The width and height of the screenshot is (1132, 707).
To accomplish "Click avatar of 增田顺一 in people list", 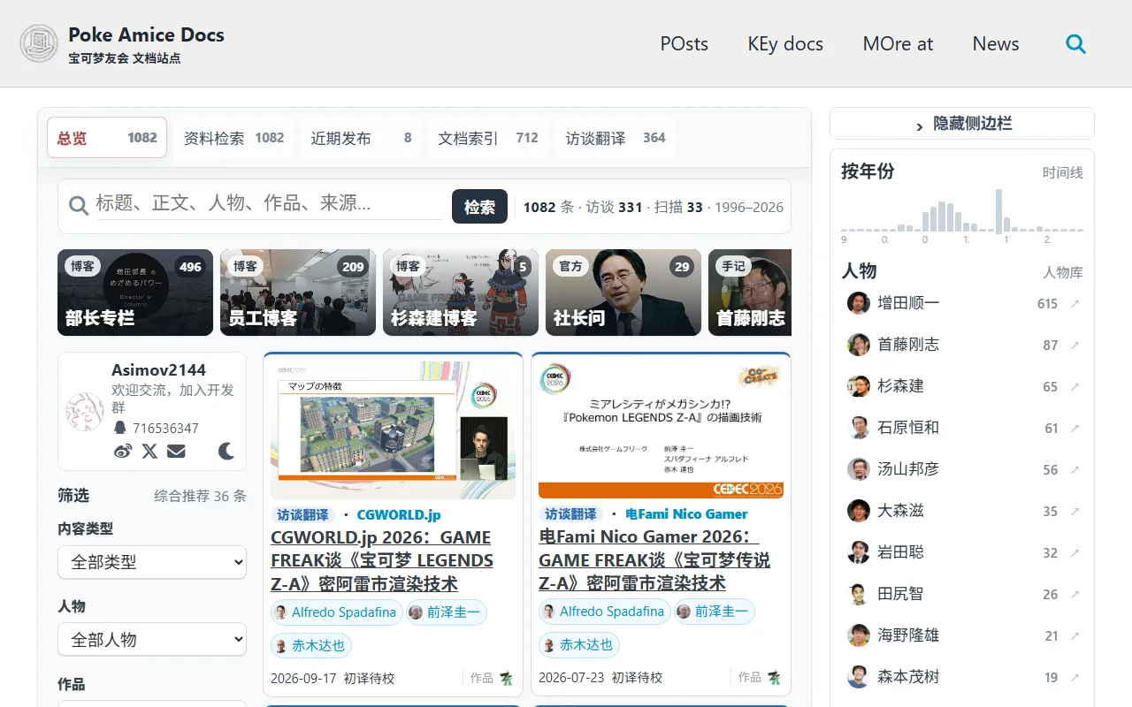I will 859,303.
